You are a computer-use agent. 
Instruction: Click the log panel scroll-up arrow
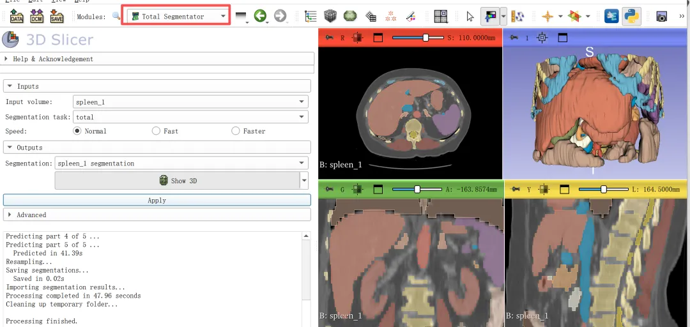tap(306, 236)
